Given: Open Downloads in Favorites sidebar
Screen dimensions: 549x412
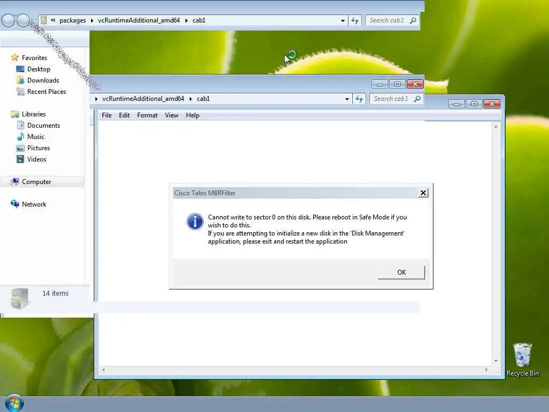Looking at the screenshot, I should [43, 80].
